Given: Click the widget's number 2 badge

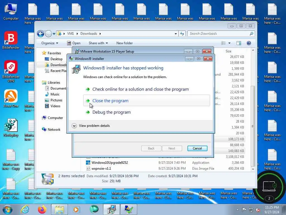Looking at the screenshot, I should tap(269, 198).
